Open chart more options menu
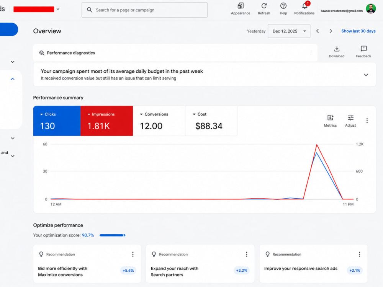The width and height of the screenshot is (383, 287). tap(367, 121)
